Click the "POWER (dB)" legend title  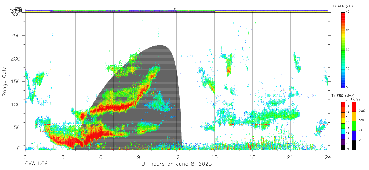pyautogui.click(x=343, y=6)
